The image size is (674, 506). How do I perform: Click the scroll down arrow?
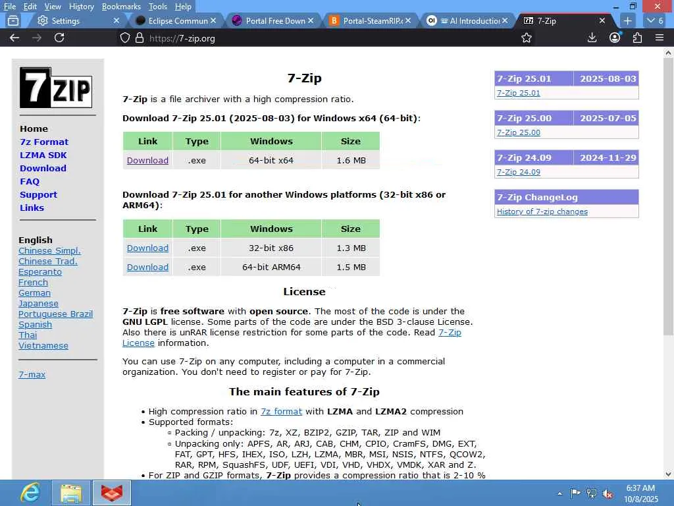[x=668, y=474]
